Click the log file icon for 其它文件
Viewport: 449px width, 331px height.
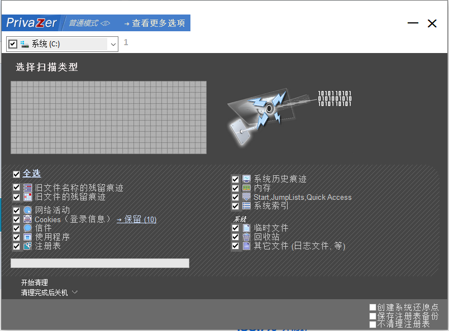point(246,246)
